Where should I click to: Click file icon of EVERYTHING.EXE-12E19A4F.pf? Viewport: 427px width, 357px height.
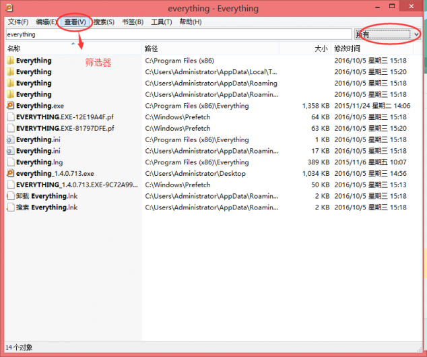pos(11,117)
